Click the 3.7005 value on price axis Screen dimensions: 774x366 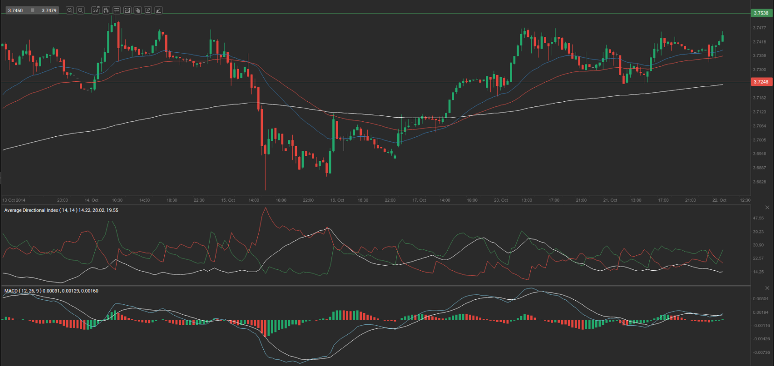(759, 140)
